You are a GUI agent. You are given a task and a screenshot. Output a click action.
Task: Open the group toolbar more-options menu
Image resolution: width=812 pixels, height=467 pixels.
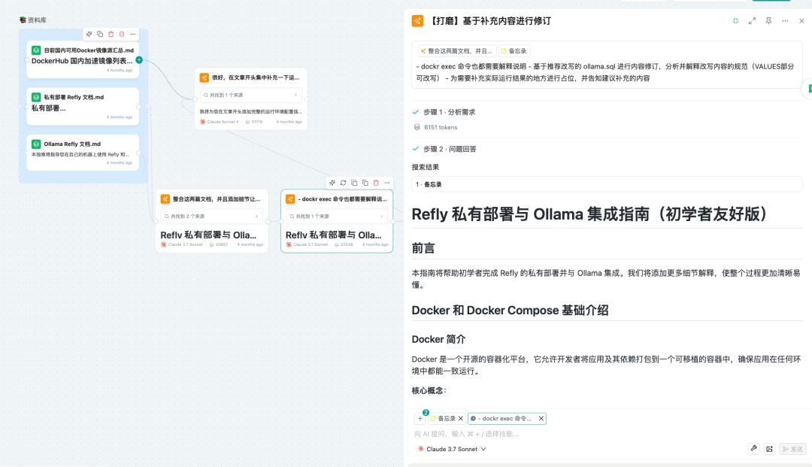pos(133,34)
